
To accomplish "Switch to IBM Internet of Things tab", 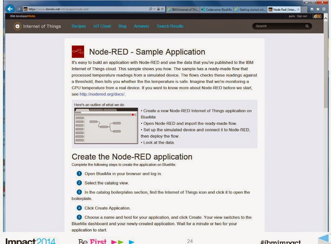I will [x=183, y=9].
